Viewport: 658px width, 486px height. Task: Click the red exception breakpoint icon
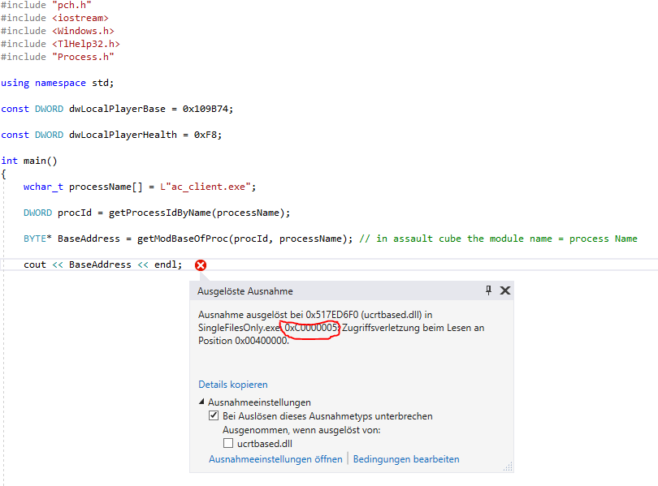(200, 265)
